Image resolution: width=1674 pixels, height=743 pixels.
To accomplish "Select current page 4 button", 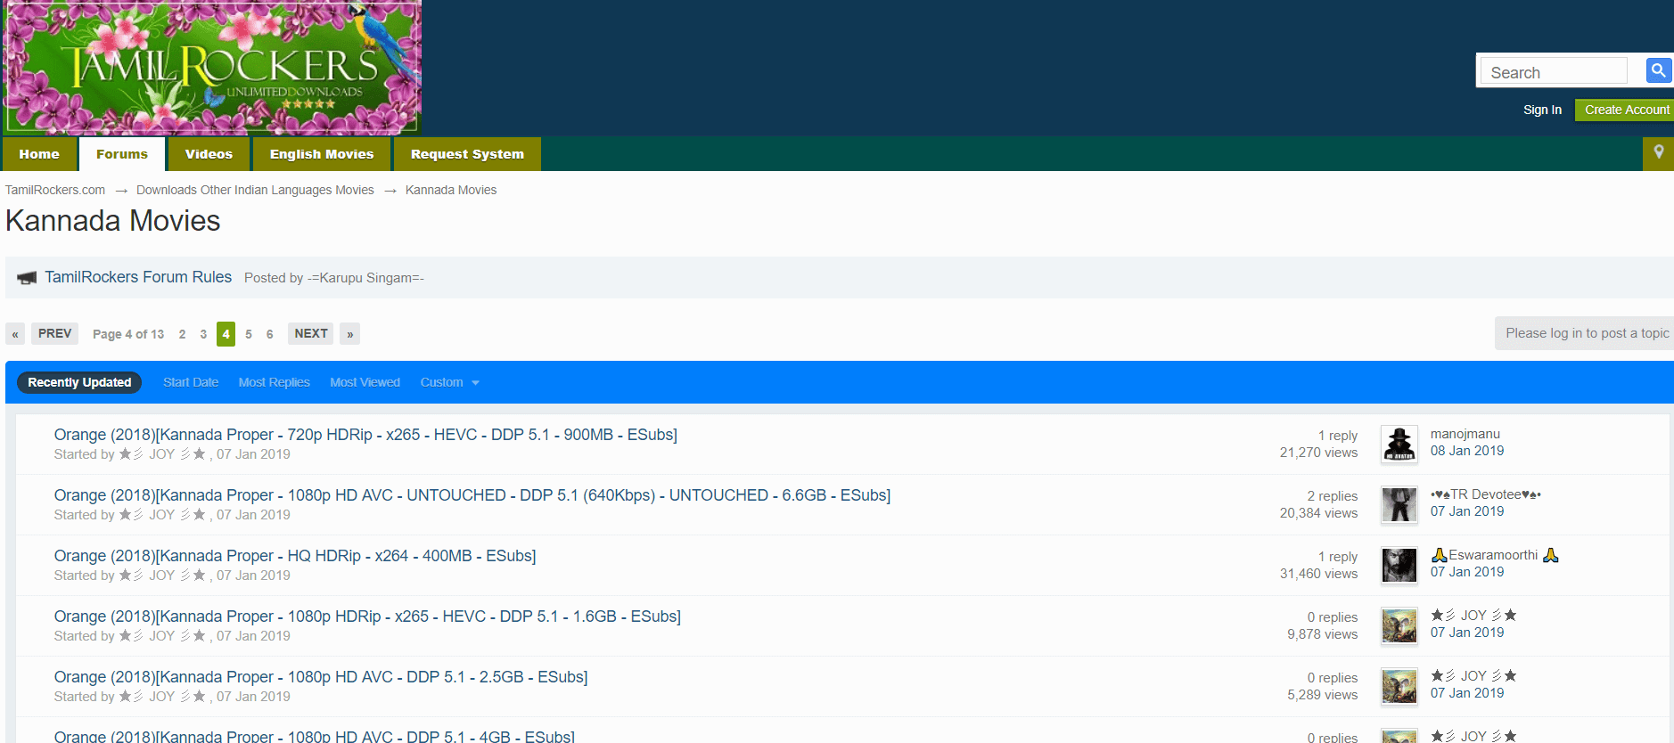I will coord(226,334).
